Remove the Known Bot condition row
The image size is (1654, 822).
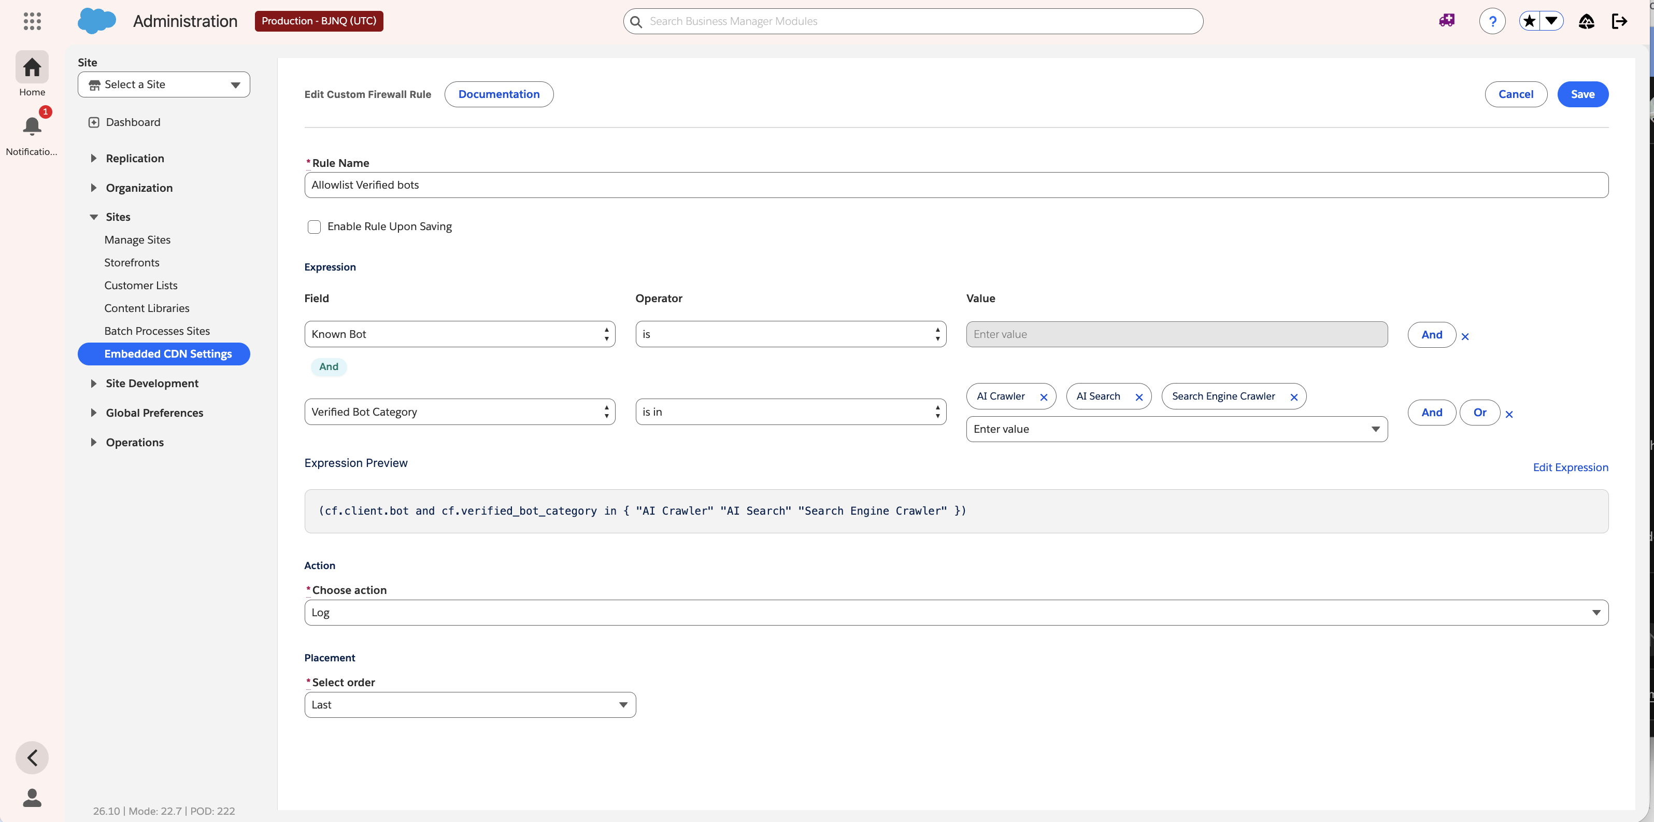click(1464, 336)
